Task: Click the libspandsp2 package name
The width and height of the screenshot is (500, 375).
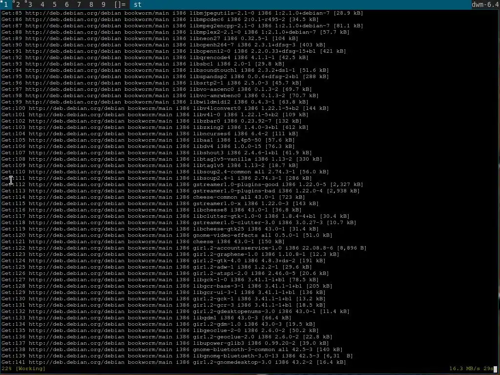Action: coord(208,77)
